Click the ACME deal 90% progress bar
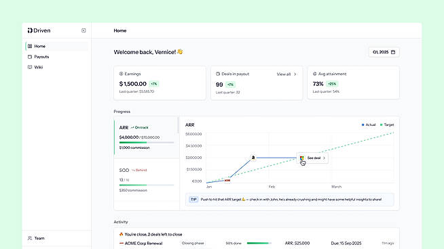The height and width of the screenshot is (249, 444). 259,243
